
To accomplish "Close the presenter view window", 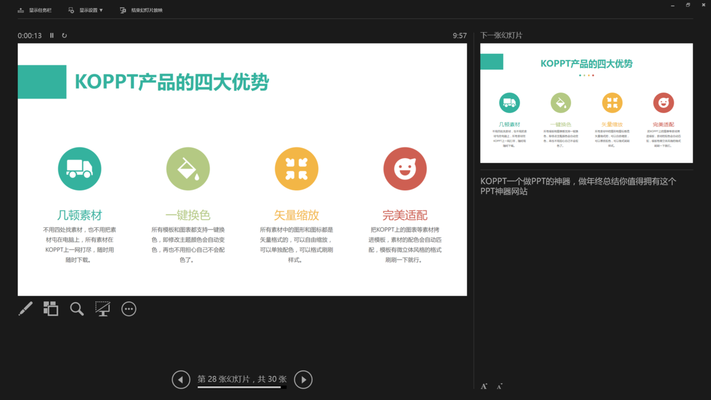I will coord(704,5).
